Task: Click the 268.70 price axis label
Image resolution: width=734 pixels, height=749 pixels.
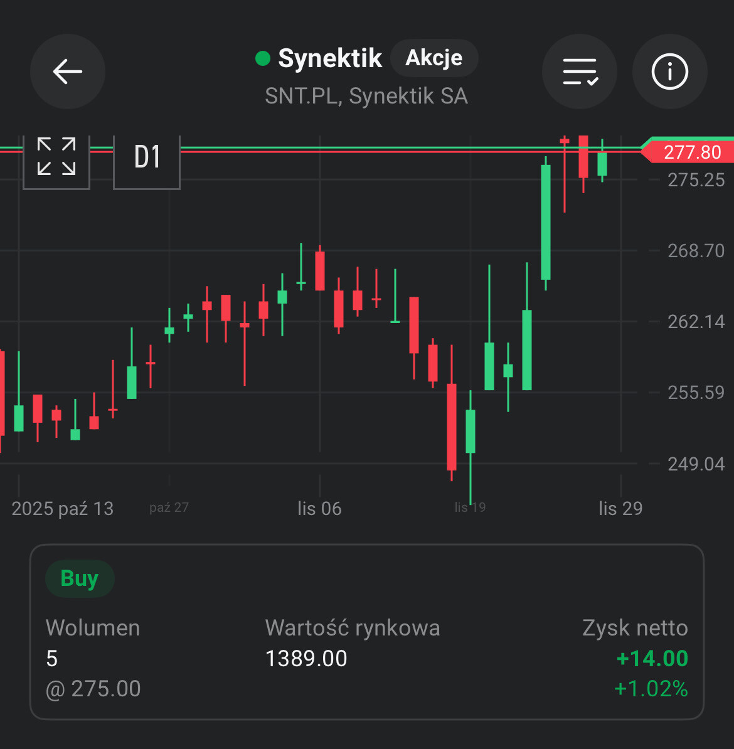Action: click(696, 251)
